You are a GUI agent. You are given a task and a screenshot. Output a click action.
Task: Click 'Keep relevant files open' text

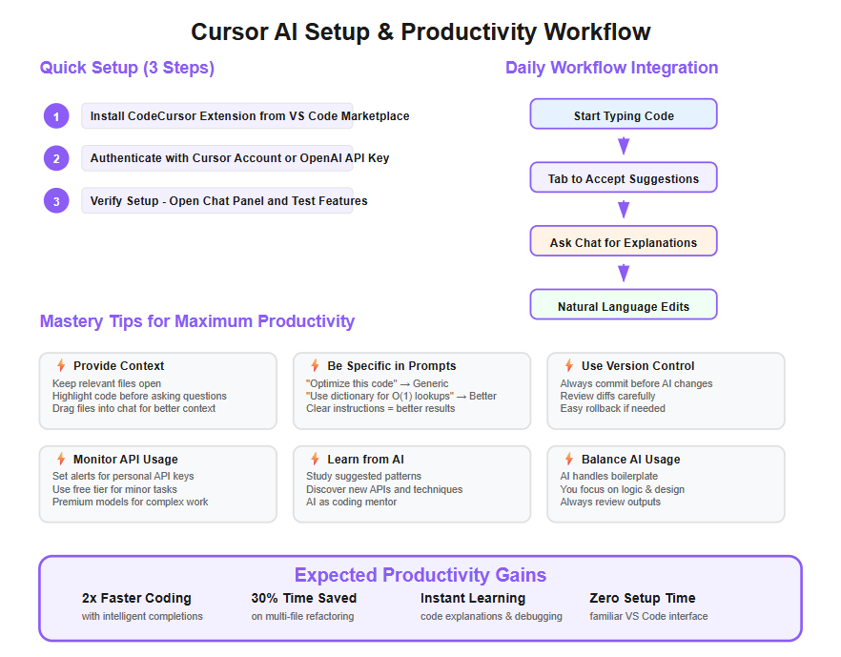coord(107,383)
